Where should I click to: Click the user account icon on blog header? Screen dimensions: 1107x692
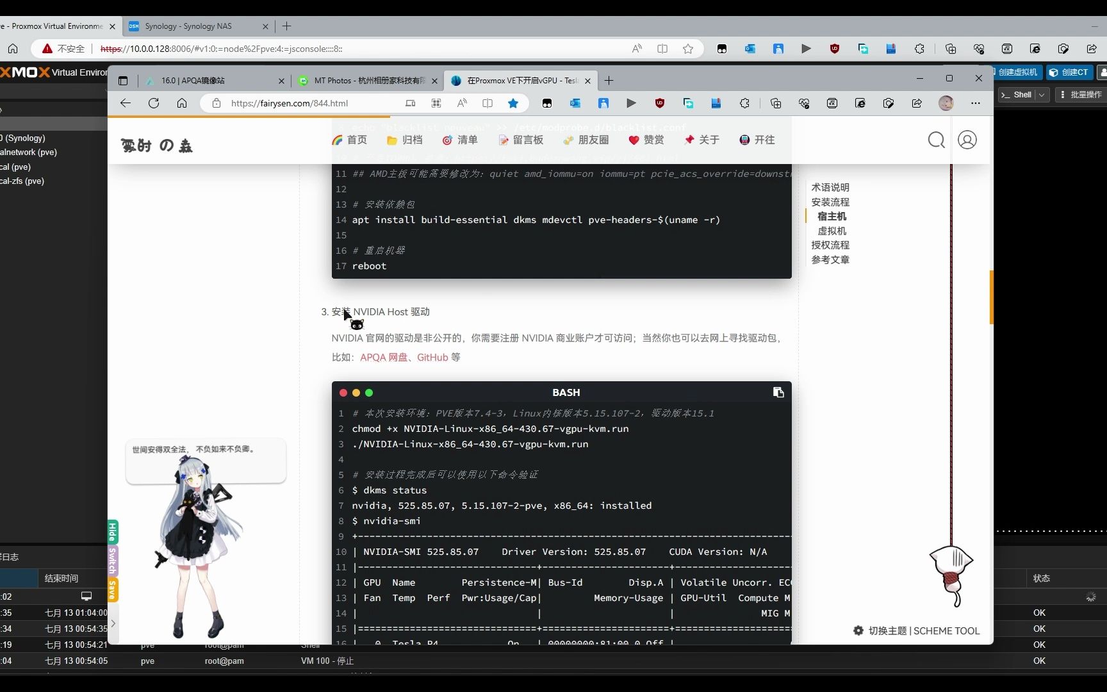(x=967, y=140)
